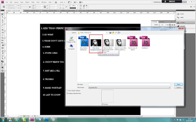196x122 pixels.
Task: Select the Scale tool
Action: pos(2,38)
